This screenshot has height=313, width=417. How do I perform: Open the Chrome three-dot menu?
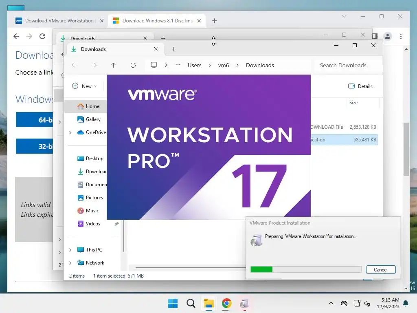(x=401, y=36)
